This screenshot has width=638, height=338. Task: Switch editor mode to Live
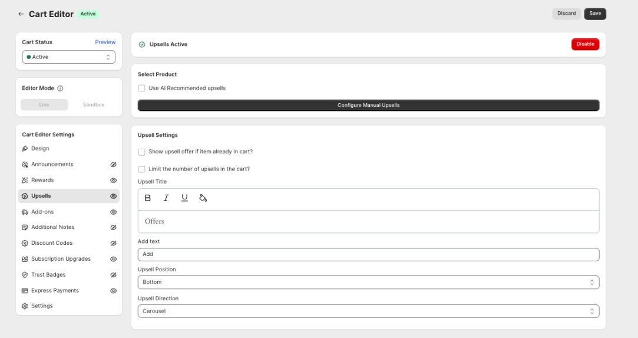click(x=44, y=104)
